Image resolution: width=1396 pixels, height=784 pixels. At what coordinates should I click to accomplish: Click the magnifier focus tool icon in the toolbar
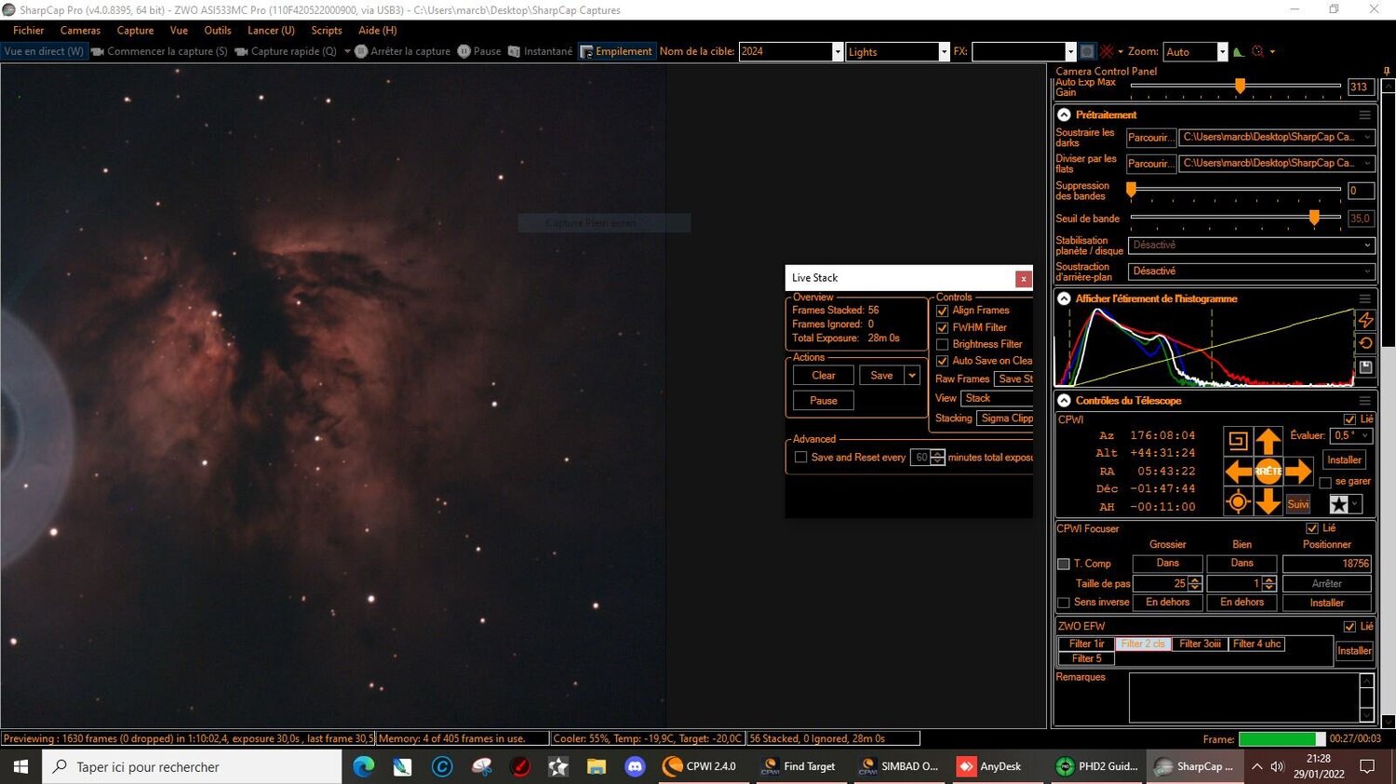(1258, 52)
